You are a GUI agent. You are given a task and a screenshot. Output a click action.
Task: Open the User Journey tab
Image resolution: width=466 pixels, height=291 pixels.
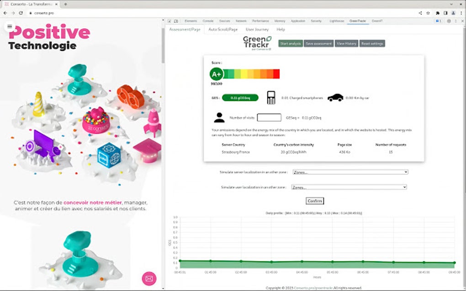click(x=257, y=29)
